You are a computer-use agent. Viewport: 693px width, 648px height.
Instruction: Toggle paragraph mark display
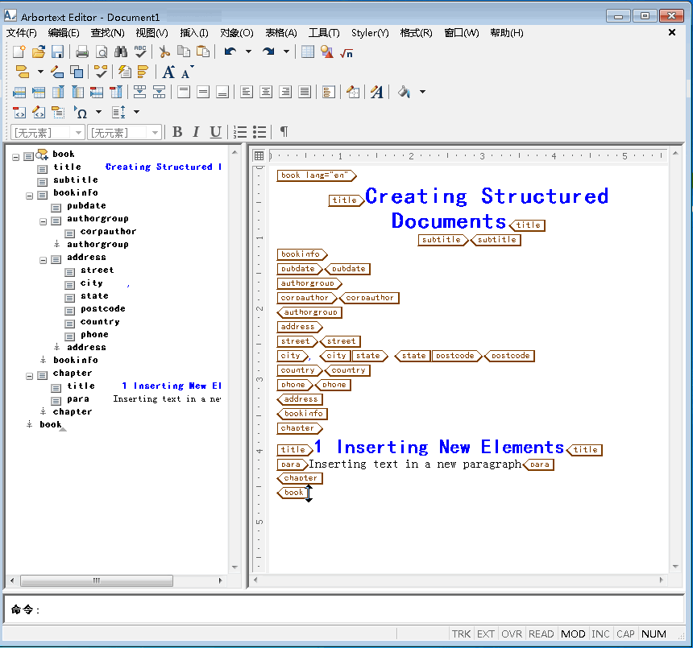pos(284,131)
